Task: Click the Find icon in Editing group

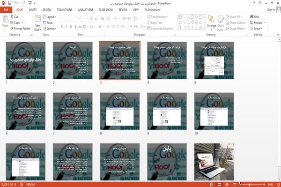Action: pos(251,17)
